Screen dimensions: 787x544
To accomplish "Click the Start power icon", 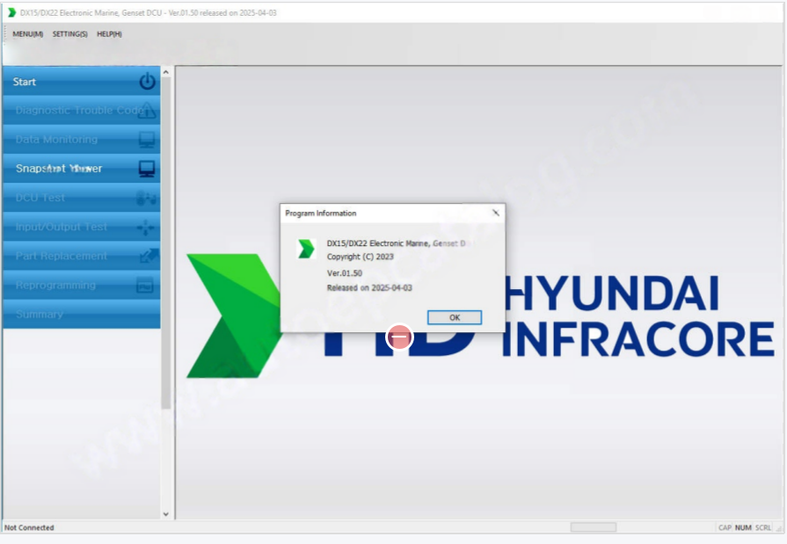I will pyautogui.click(x=147, y=82).
